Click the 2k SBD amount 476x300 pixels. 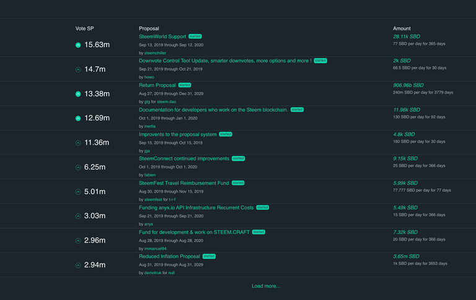pyautogui.click(x=402, y=61)
